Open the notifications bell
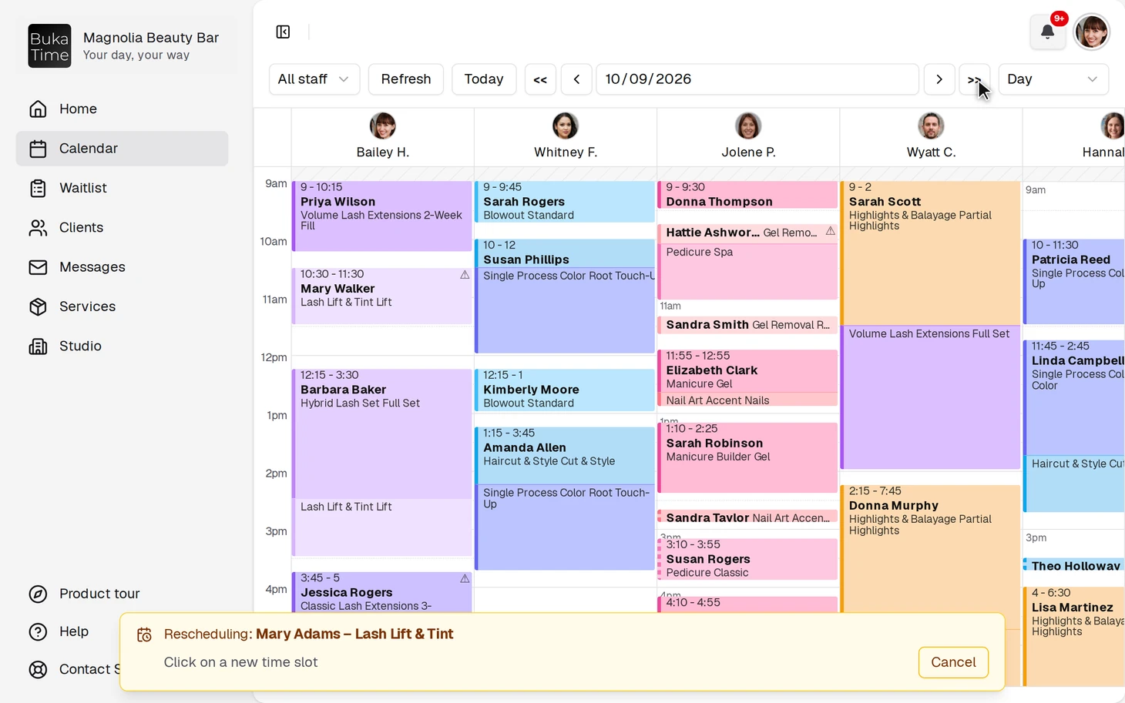This screenshot has width=1125, height=703. point(1047,32)
